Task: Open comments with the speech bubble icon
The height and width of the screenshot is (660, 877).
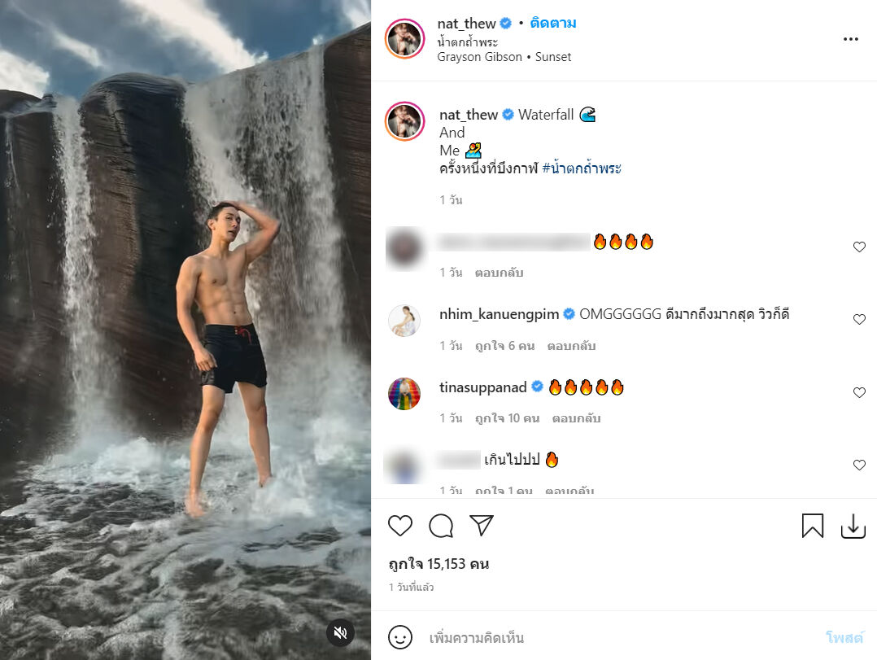Action: point(441,527)
